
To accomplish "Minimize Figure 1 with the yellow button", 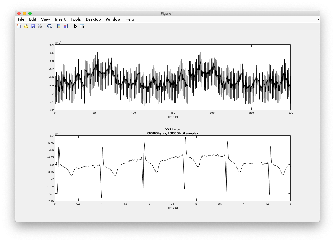I will 25,13.
